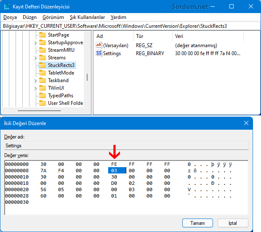
Task: Select the StartPage folder icon
Action: [x=43, y=35]
